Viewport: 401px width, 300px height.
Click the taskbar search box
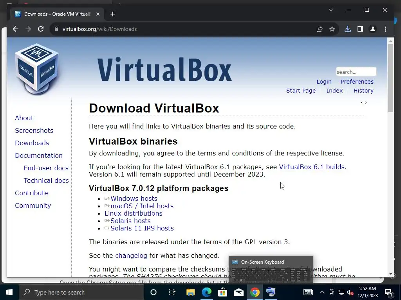(81, 292)
